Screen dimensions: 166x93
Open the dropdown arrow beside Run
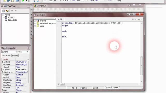[x=26, y=1]
